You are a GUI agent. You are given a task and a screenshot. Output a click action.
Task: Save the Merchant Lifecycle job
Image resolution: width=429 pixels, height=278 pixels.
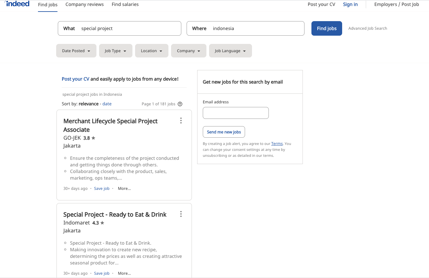pos(102,189)
